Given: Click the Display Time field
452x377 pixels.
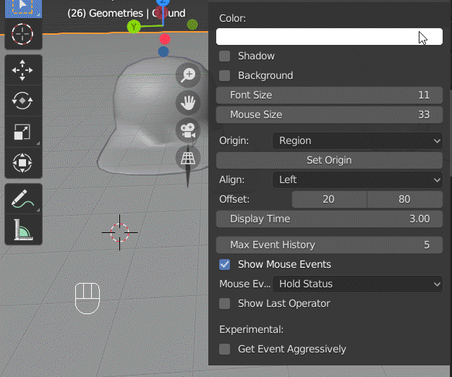Looking at the screenshot, I should tap(329, 219).
